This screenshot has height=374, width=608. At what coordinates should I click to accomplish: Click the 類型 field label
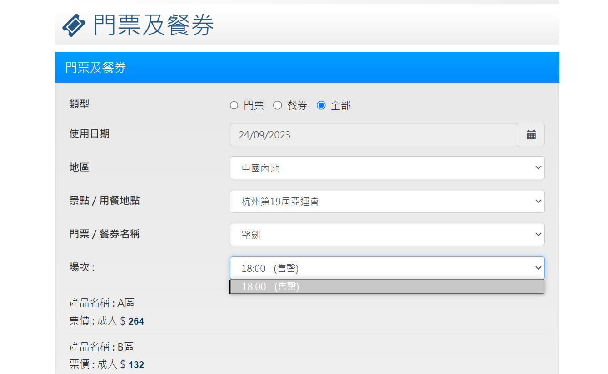click(79, 104)
